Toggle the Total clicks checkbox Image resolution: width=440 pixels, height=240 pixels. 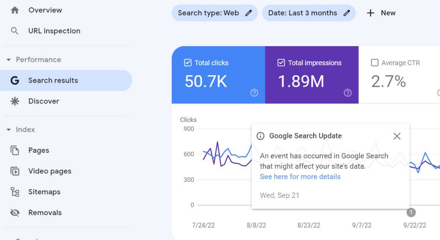click(x=188, y=62)
